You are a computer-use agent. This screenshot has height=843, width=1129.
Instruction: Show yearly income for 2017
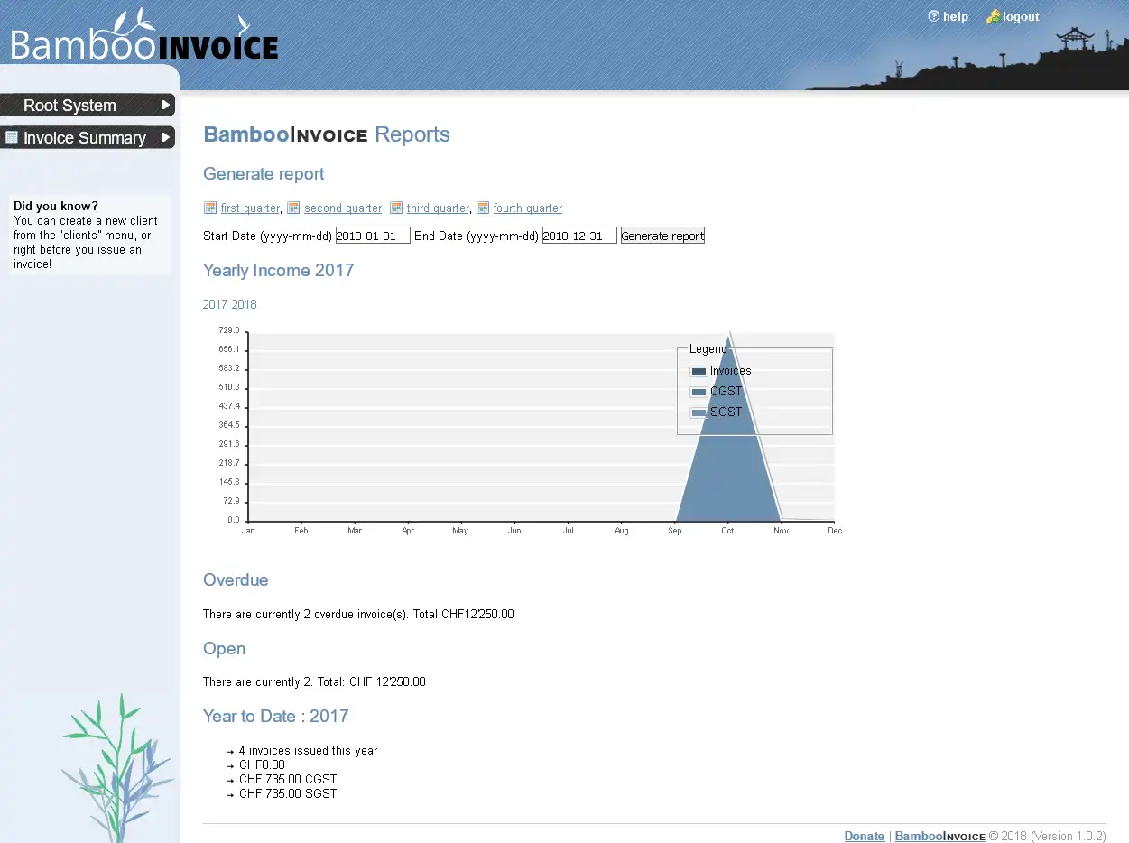point(215,304)
